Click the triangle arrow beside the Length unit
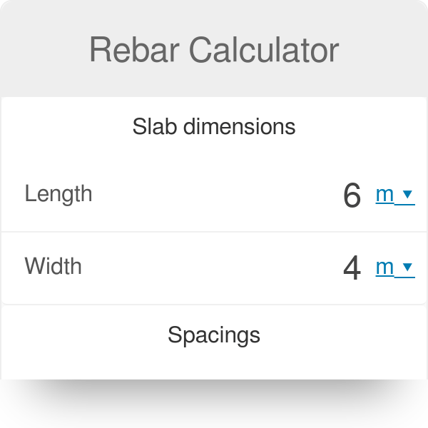 pos(407,194)
